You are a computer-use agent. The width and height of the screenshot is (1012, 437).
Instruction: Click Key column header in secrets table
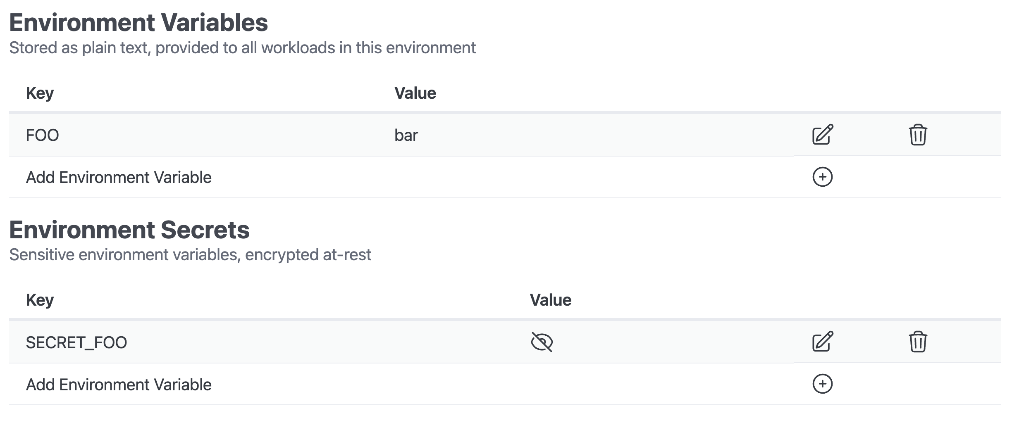40,300
